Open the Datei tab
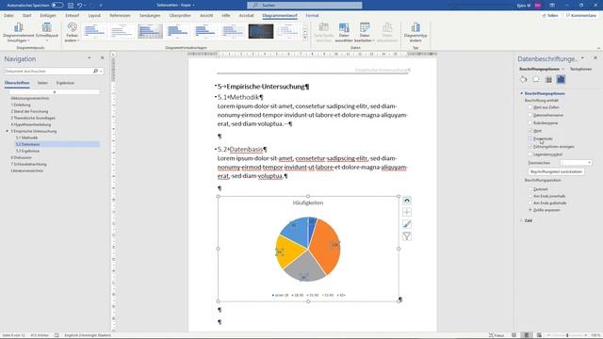 point(8,15)
